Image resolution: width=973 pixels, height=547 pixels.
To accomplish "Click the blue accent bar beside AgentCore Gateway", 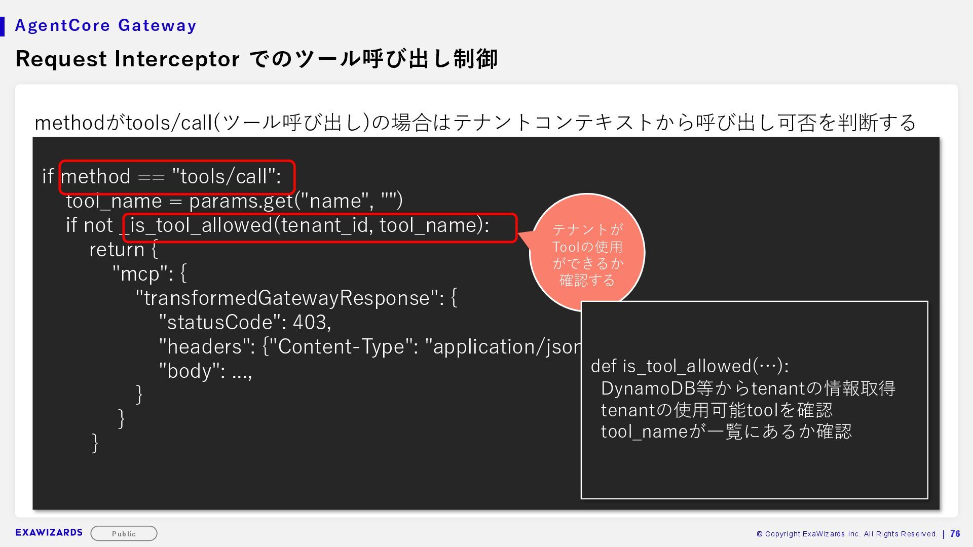I will [x=3, y=26].
